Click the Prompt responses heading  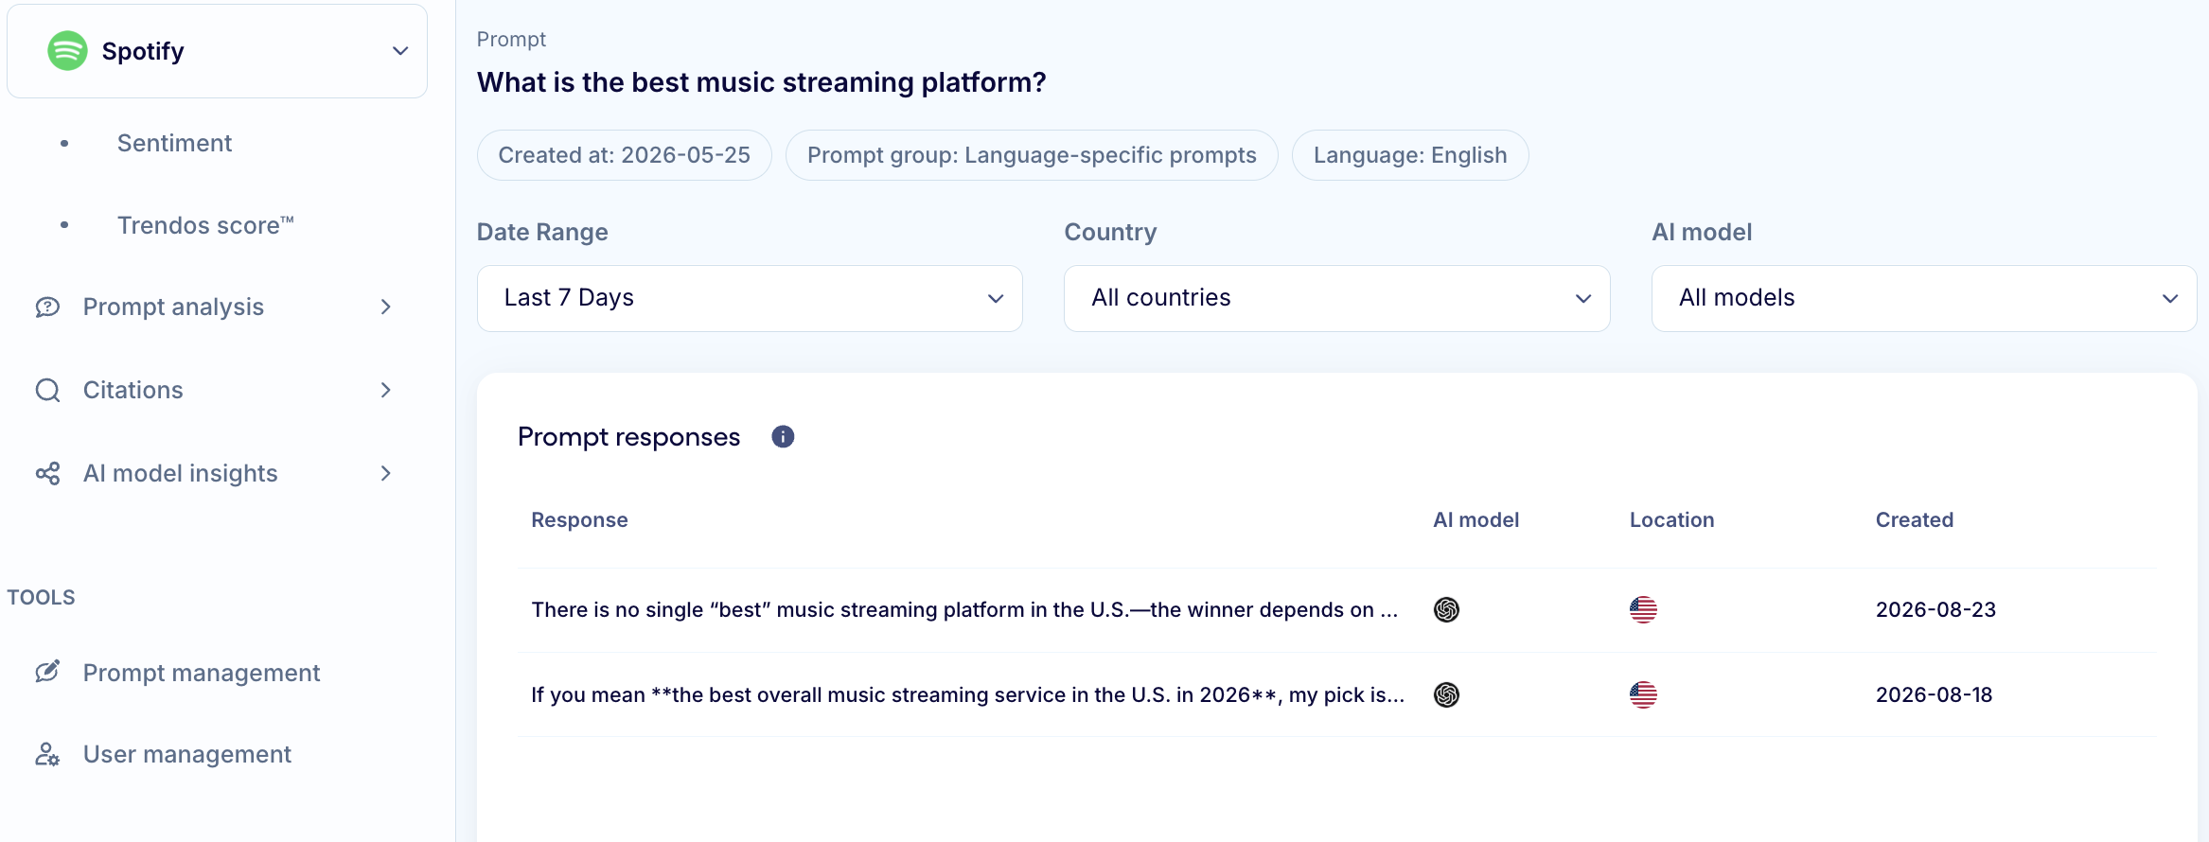[x=628, y=436]
